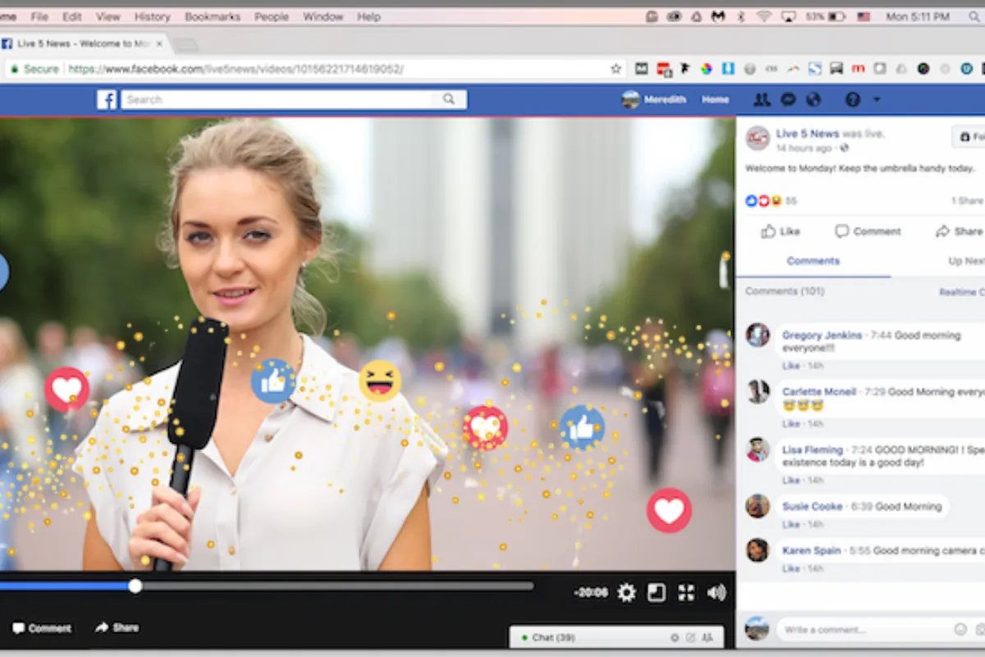Viewport: 985px width, 657px height.
Task: Open Meredith's profile link
Action: (x=654, y=99)
